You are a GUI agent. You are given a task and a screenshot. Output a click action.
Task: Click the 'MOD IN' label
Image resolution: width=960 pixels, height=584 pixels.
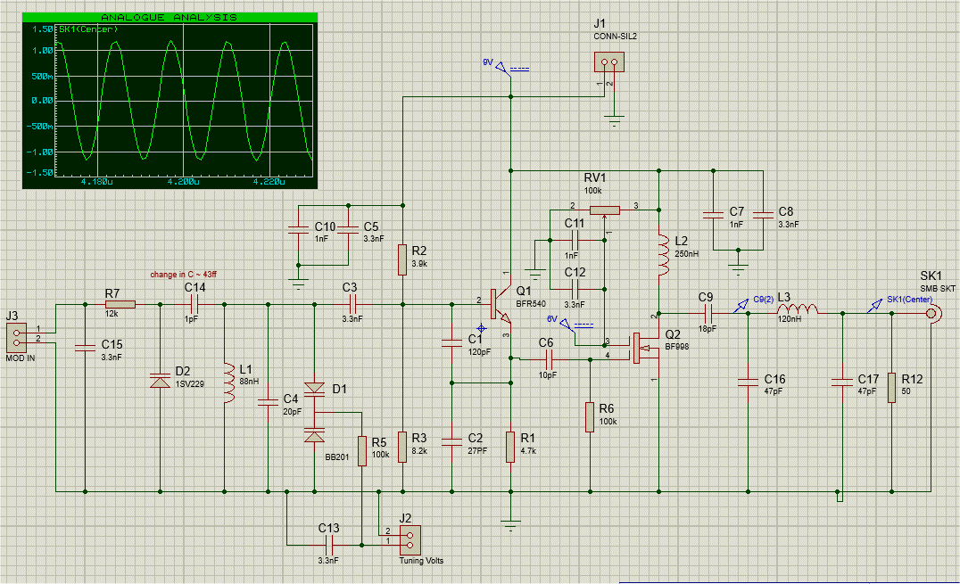click(x=21, y=358)
